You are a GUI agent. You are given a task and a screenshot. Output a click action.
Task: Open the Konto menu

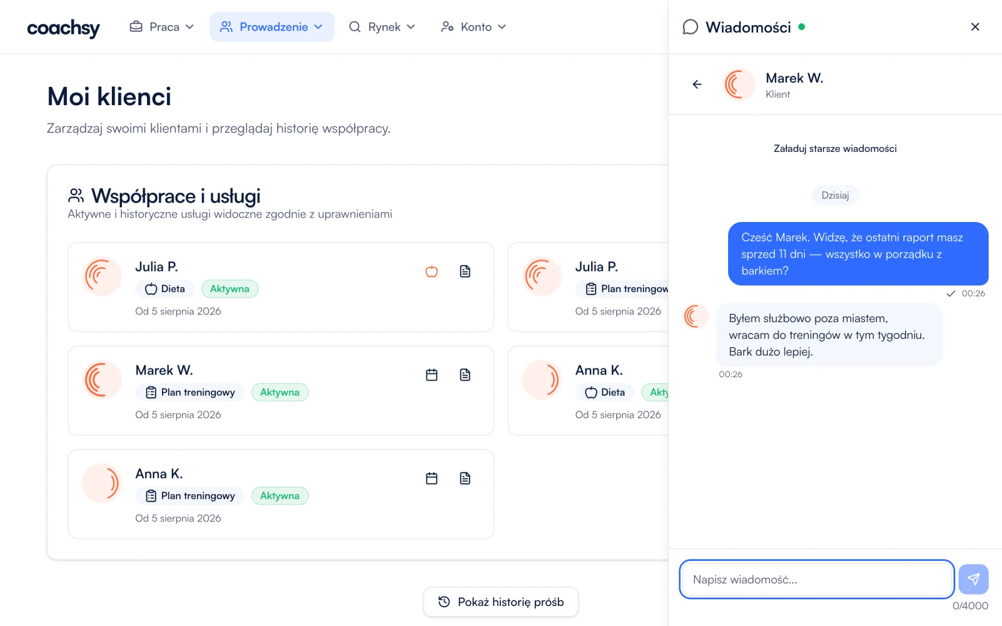click(x=474, y=27)
